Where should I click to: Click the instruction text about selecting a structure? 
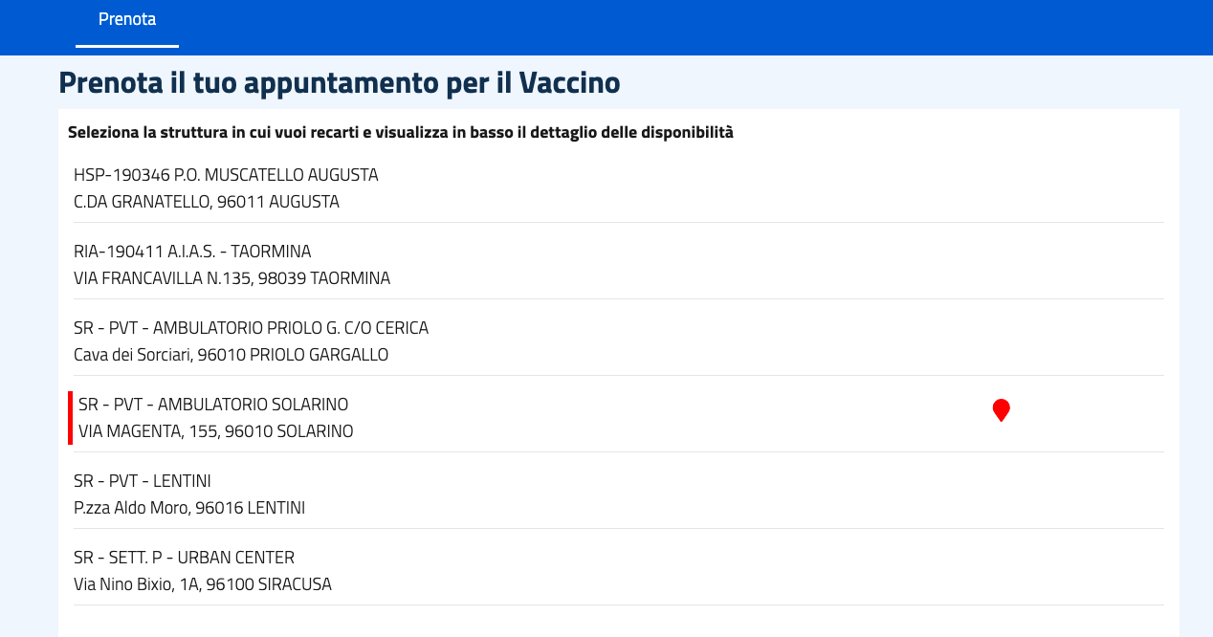(x=400, y=131)
